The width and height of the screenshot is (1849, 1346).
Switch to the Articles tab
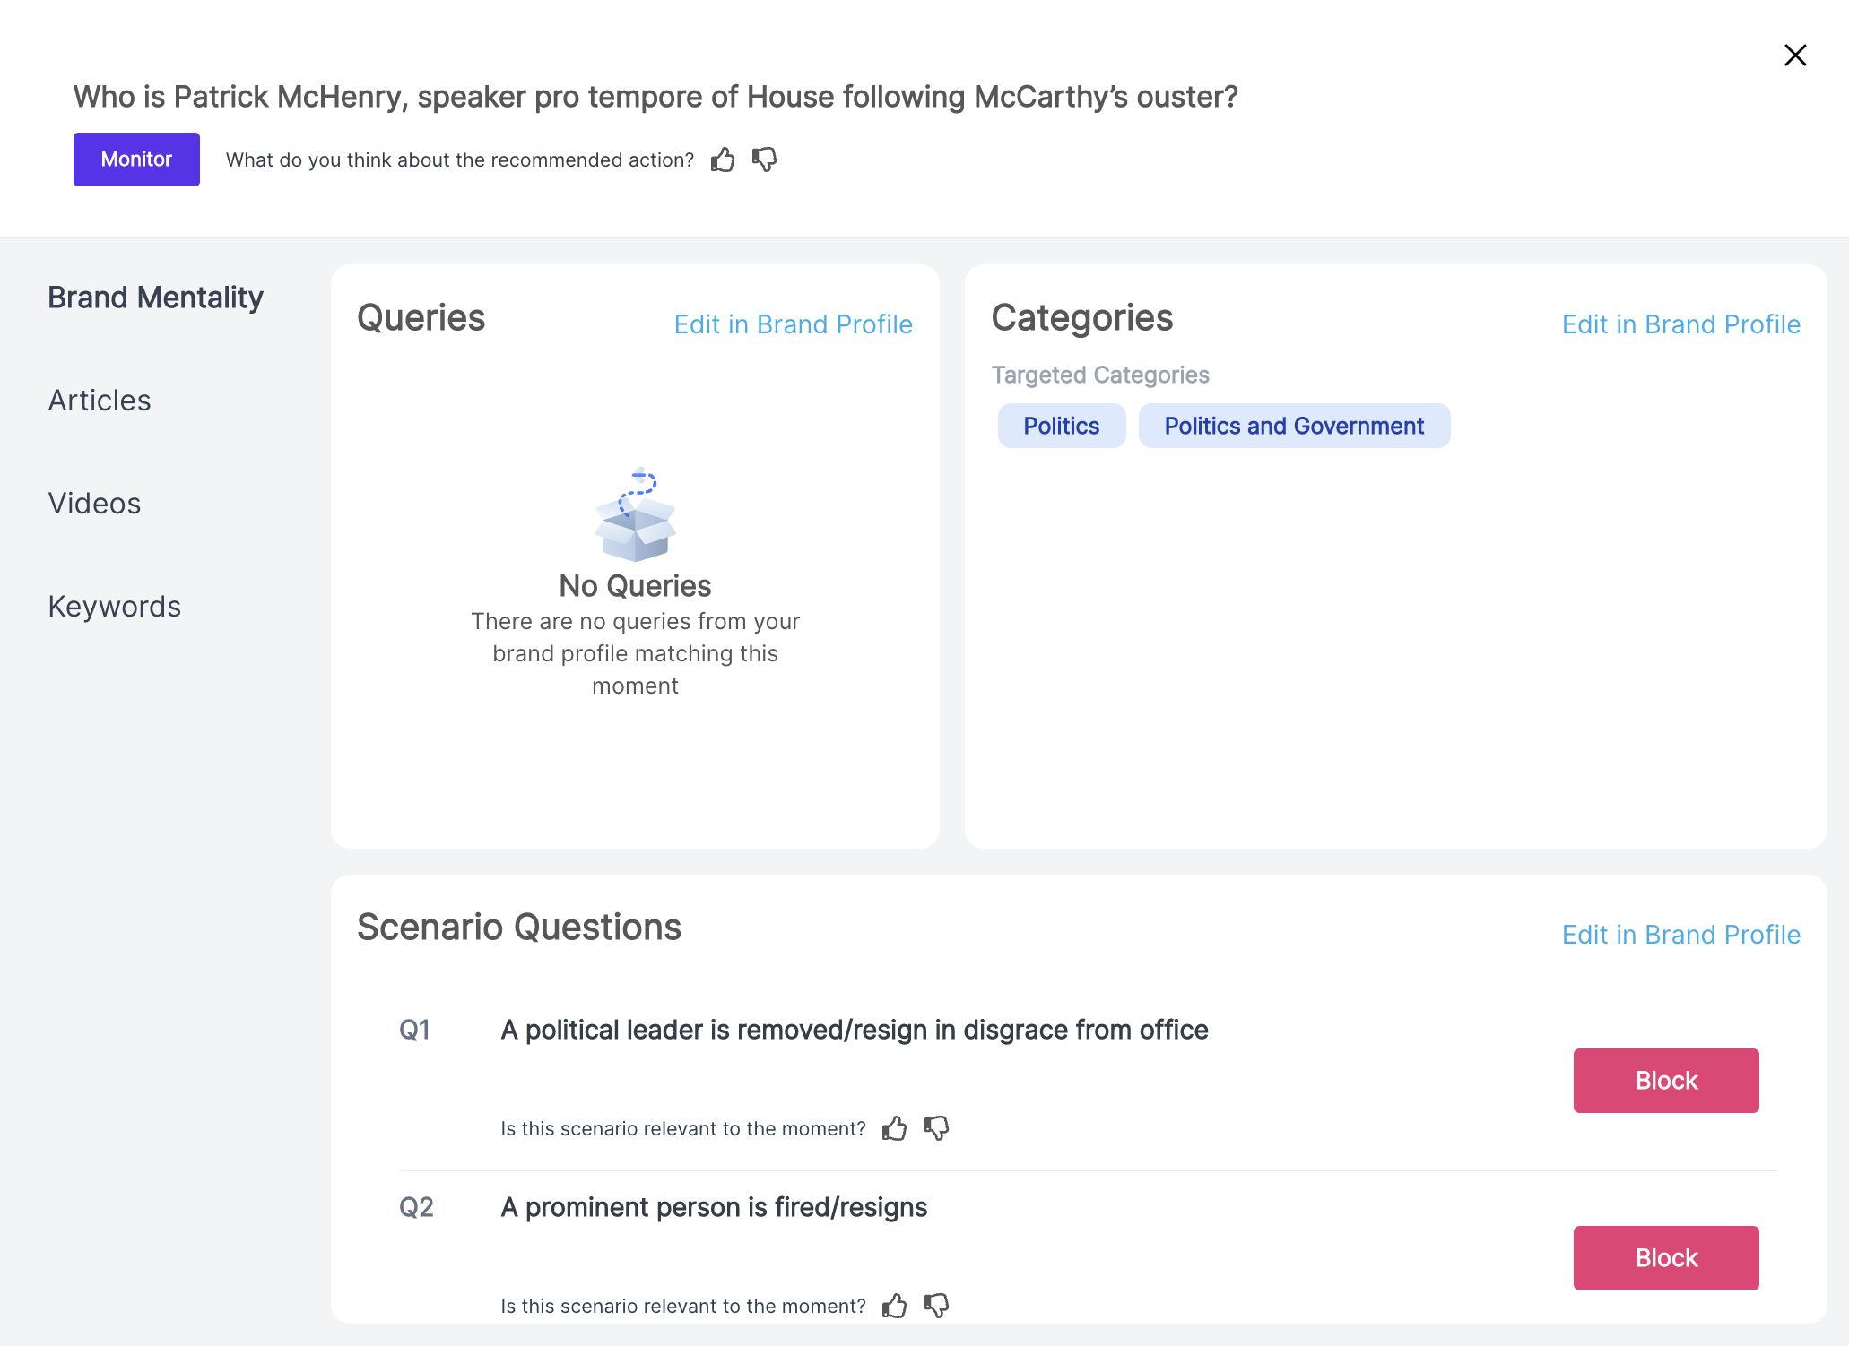coord(100,401)
